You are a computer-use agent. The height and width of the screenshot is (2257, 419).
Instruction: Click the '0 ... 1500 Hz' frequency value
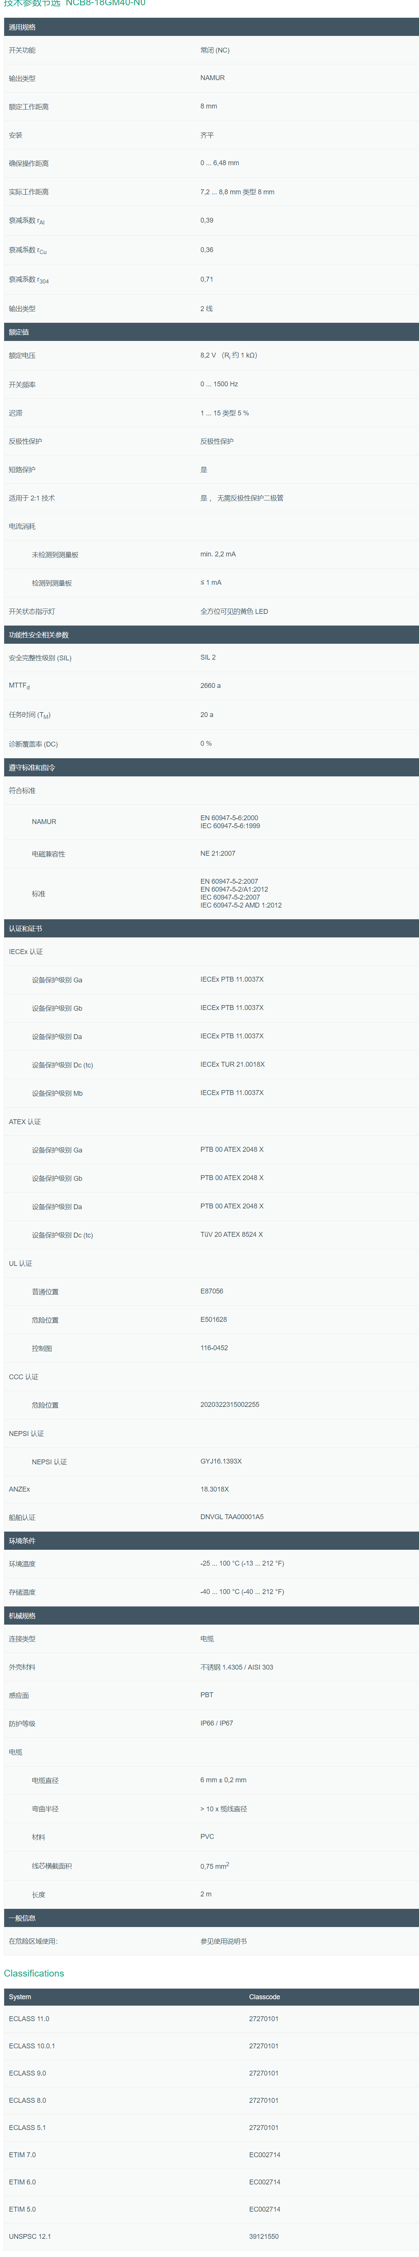point(219,384)
